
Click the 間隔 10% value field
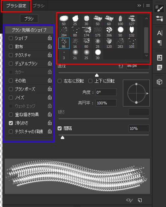pyautogui.click(x=139, y=128)
